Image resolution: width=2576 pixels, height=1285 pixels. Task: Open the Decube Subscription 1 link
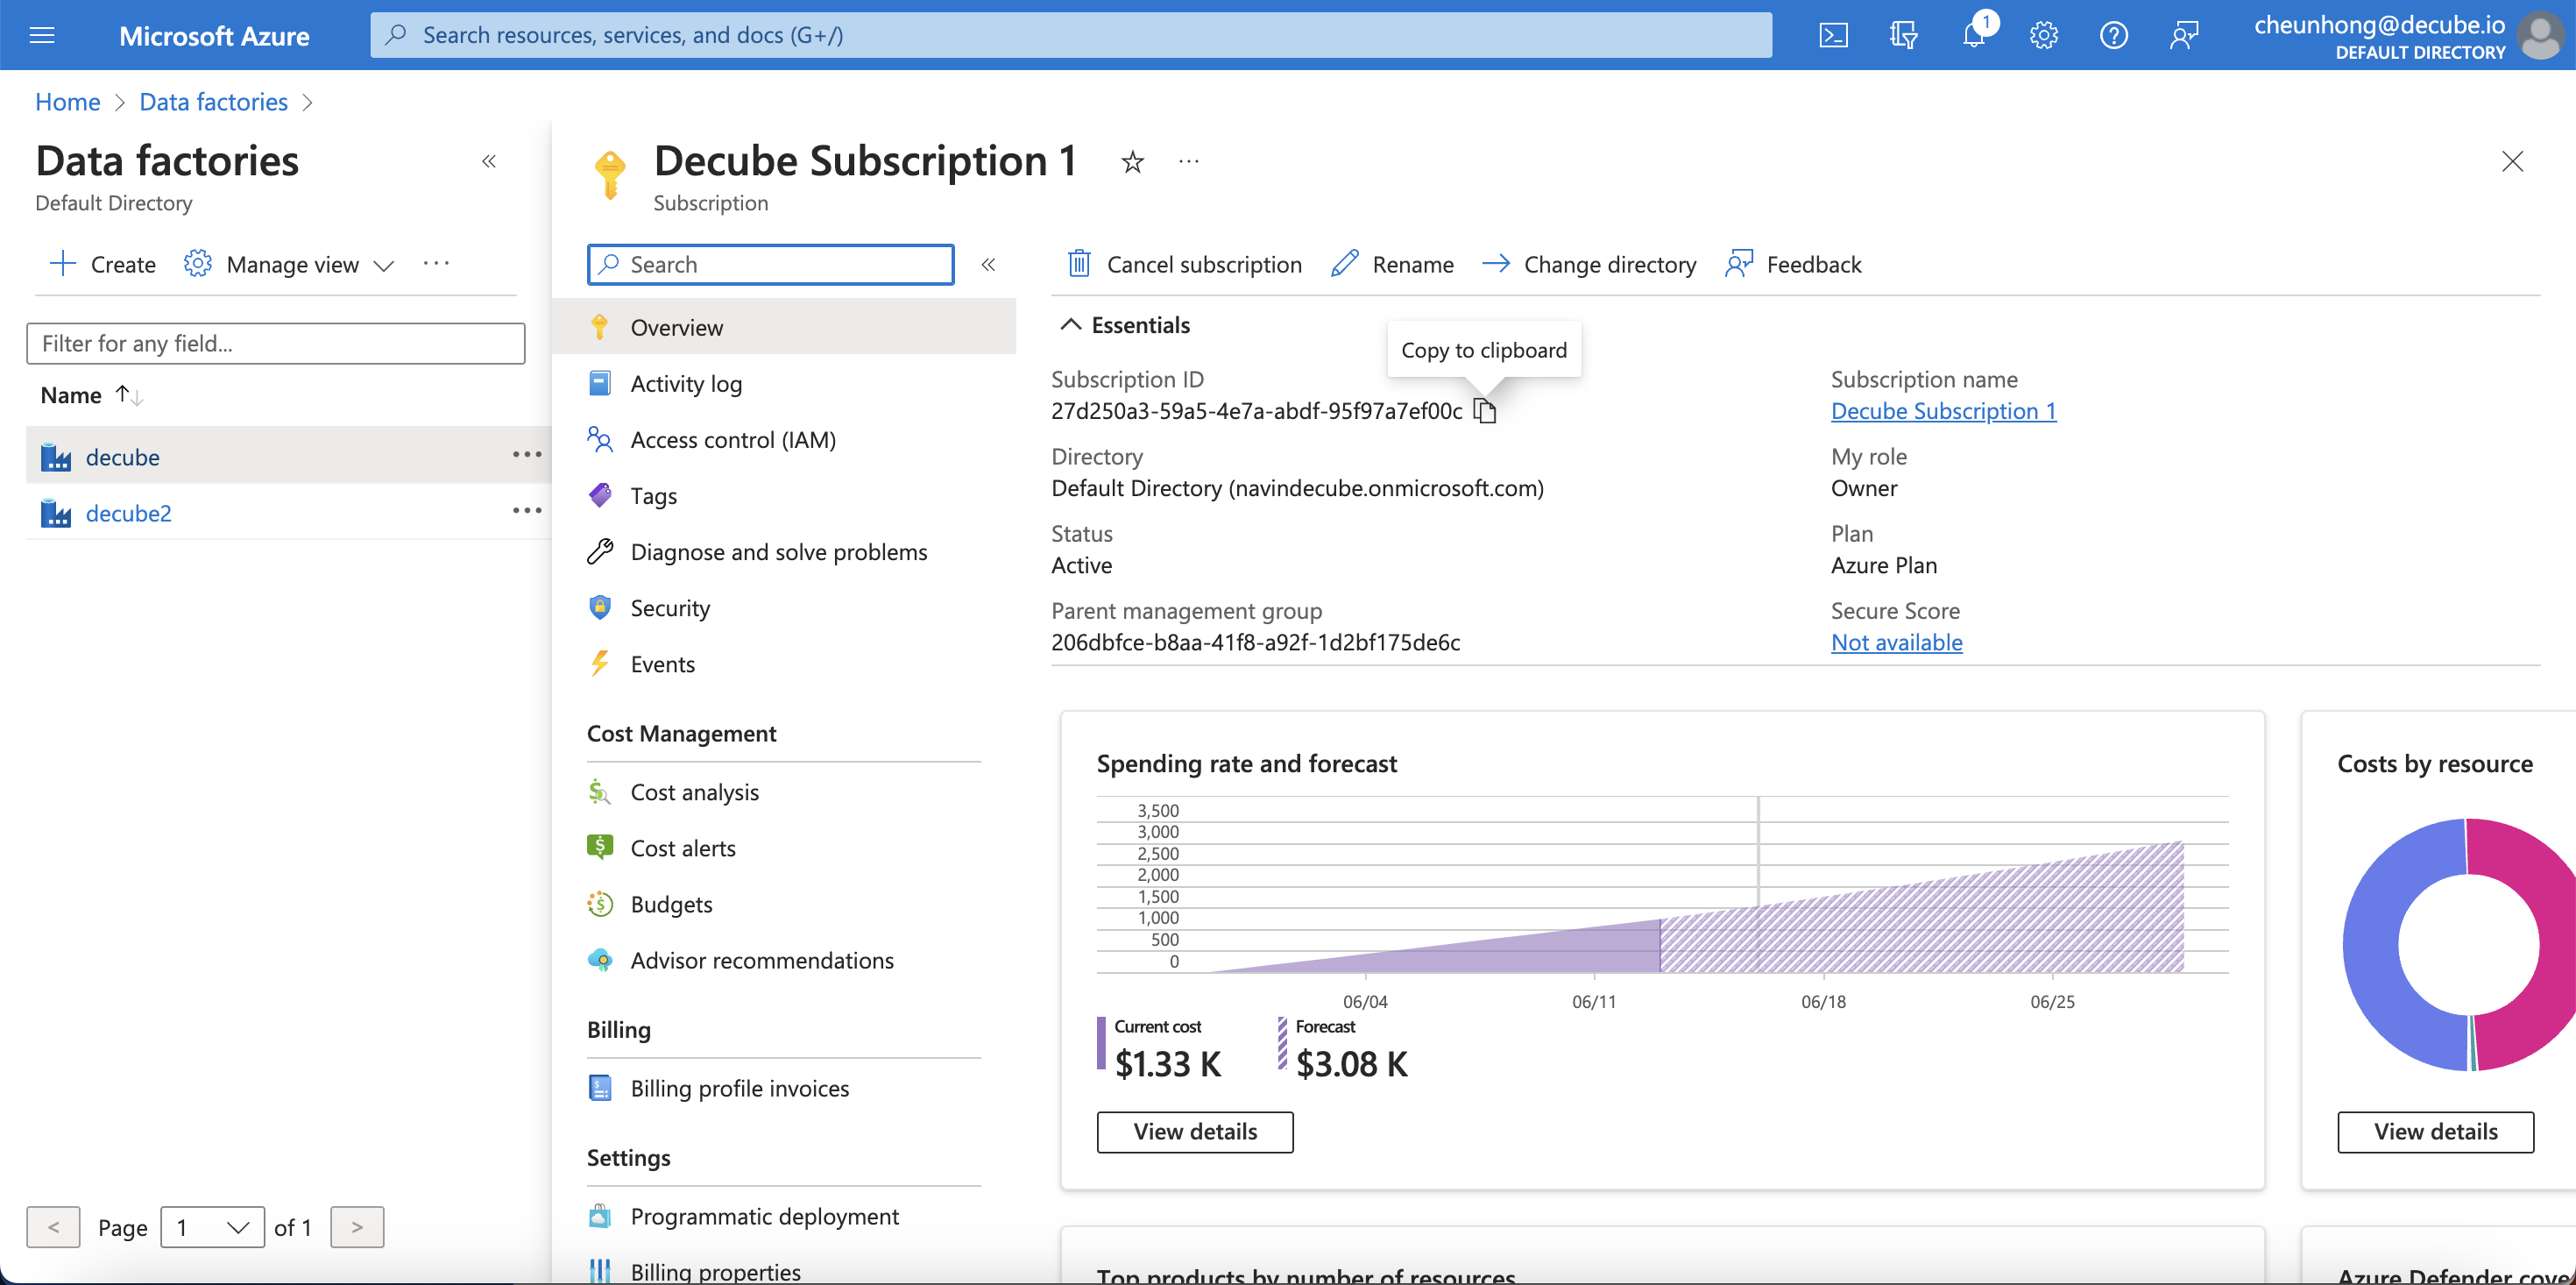tap(1943, 411)
